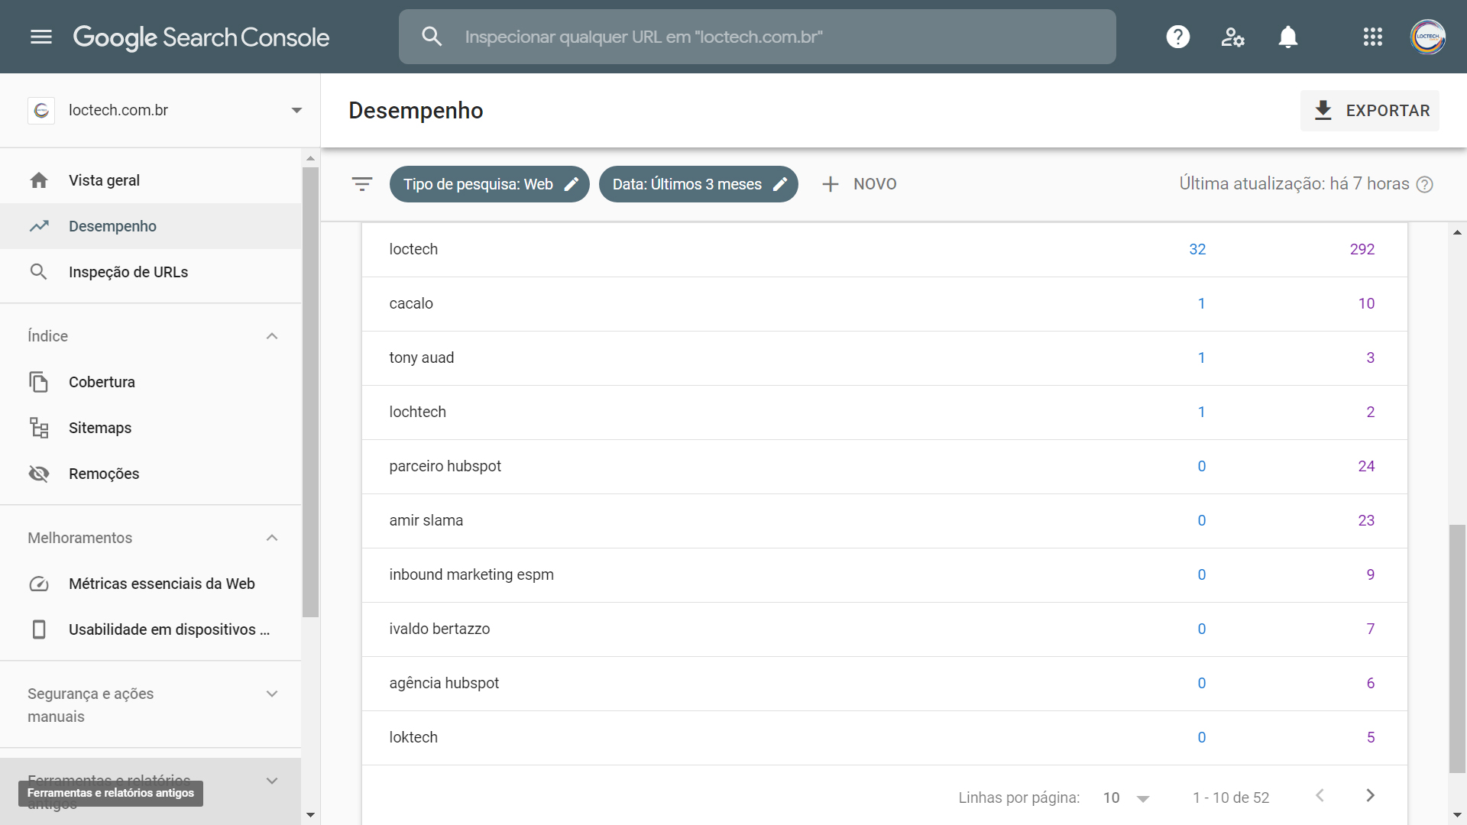This screenshot has height=825, width=1467.
Task: Click the search magnifier icon in URL bar
Action: pos(432,37)
